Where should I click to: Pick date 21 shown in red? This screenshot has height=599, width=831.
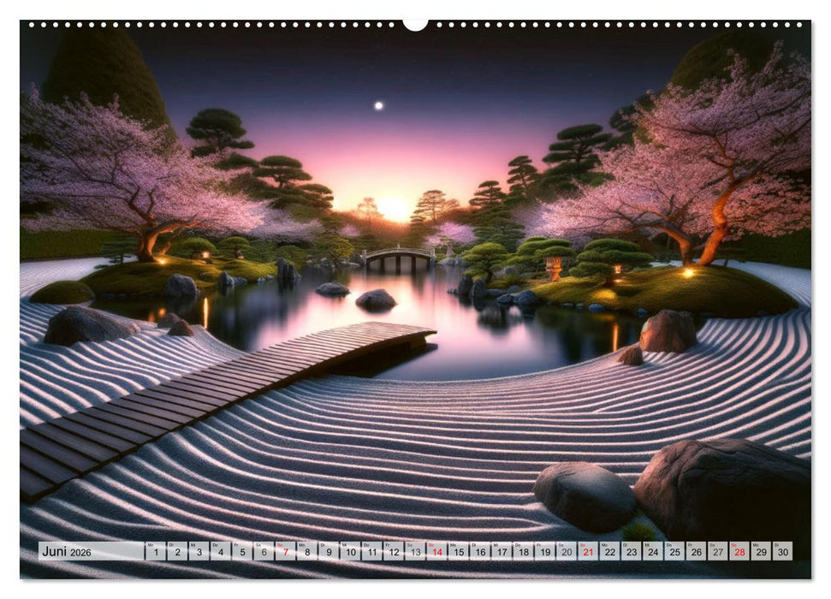pos(588,552)
